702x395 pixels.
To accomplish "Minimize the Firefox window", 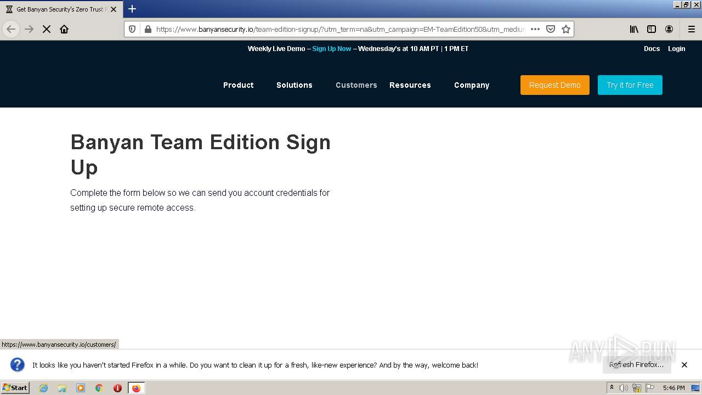I will click(x=677, y=5).
